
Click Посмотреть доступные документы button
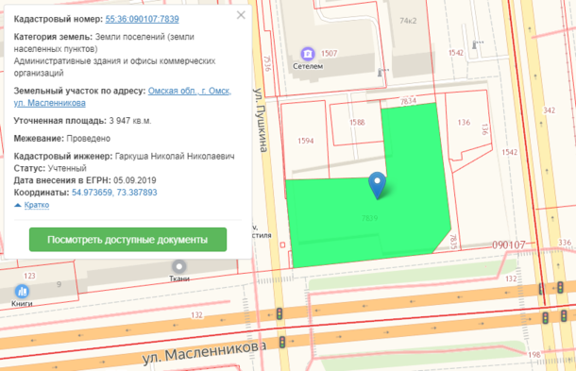pos(127,240)
